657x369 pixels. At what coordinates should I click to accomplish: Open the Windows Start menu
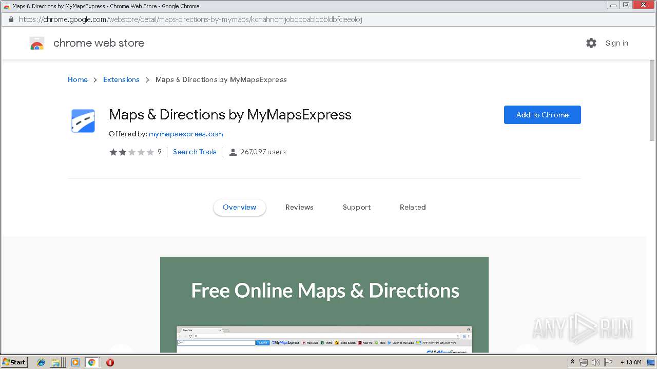[x=14, y=362]
